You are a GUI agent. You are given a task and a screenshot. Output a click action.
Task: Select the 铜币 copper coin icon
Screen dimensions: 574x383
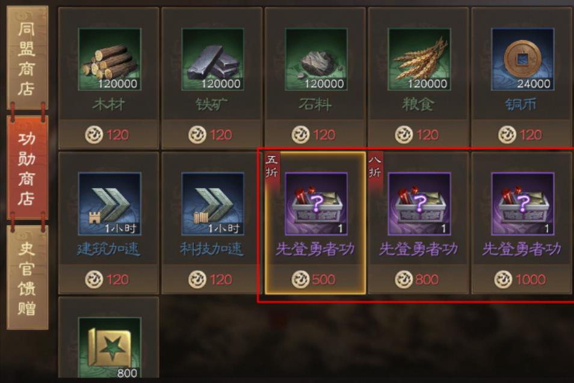coord(522,60)
